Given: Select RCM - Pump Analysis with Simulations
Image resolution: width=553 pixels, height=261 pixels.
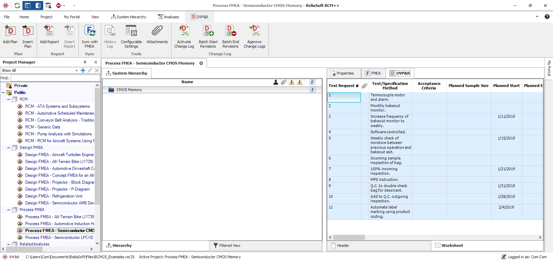Looking at the screenshot, I should (x=58, y=134).
